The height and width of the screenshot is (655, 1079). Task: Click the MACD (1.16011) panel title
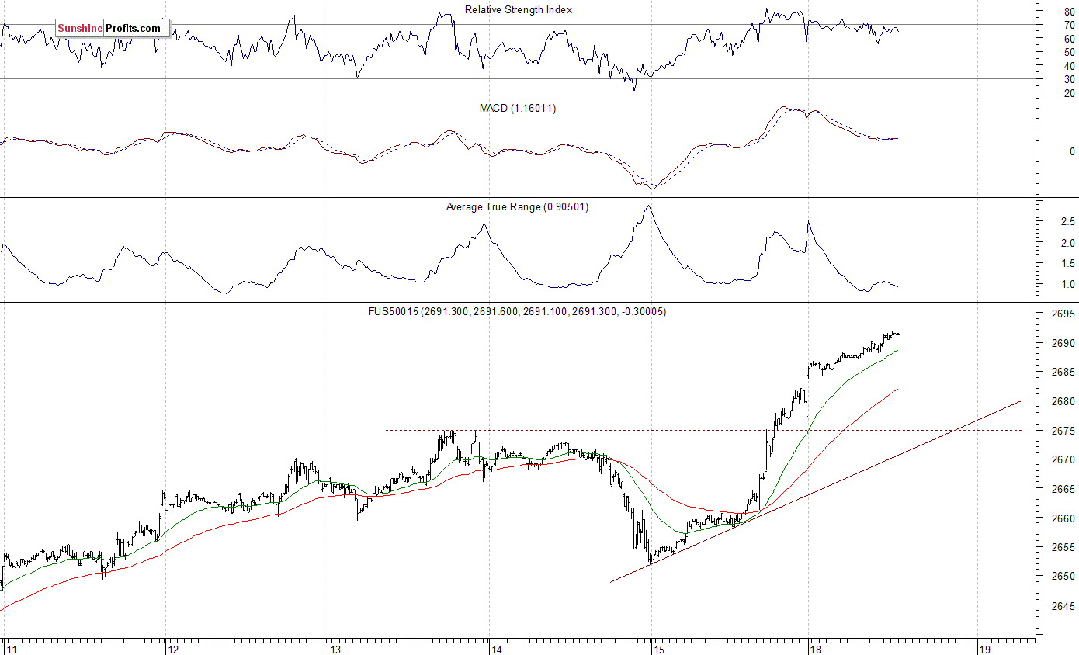coord(518,109)
